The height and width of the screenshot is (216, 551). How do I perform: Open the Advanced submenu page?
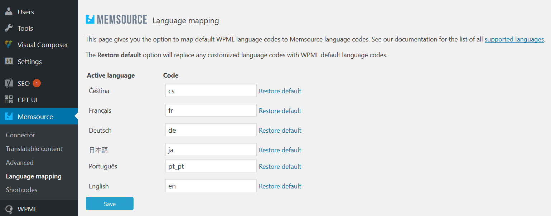tap(20, 162)
